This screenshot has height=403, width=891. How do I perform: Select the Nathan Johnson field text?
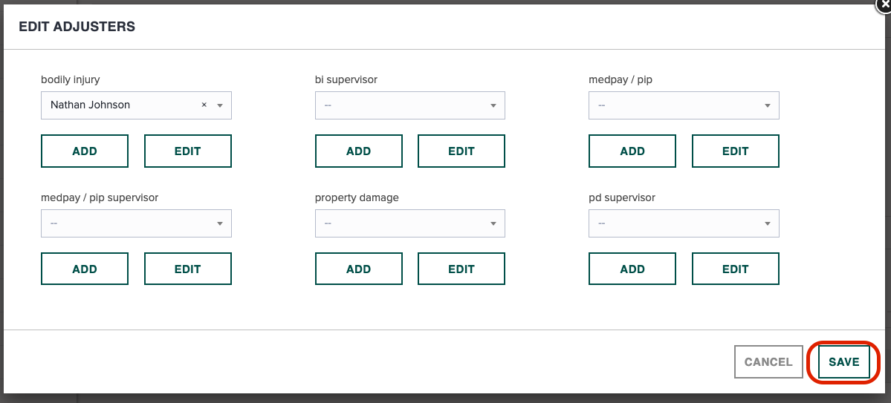click(91, 105)
